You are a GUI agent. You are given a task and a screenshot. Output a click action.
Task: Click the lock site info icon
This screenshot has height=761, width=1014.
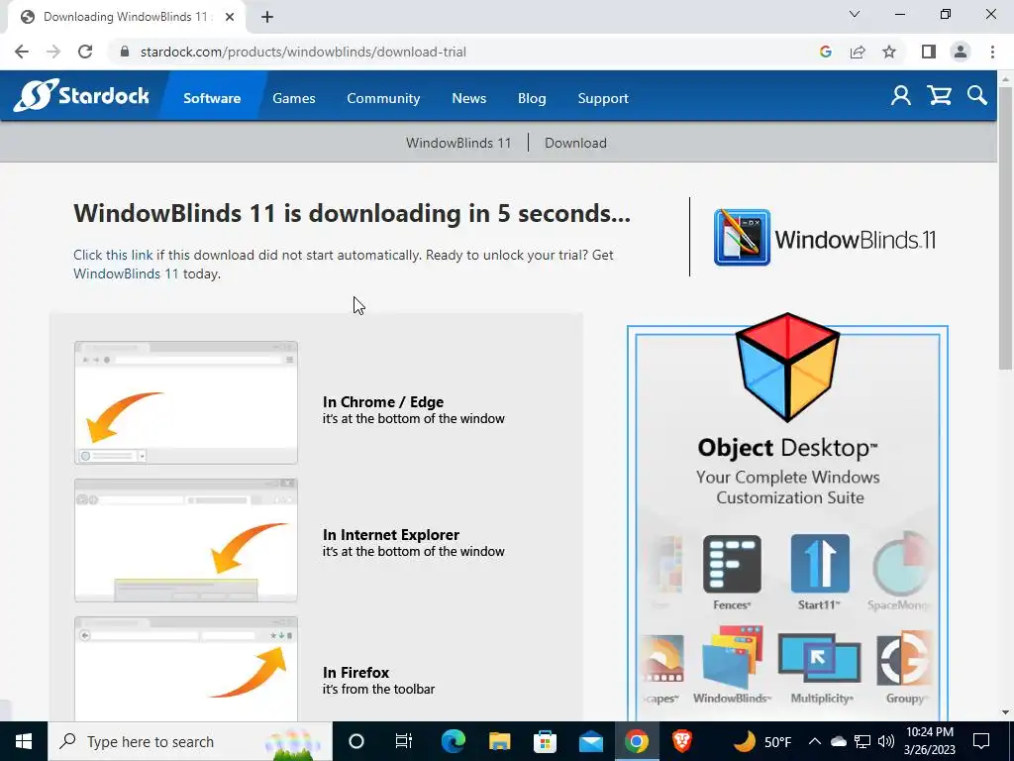tap(126, 52)
